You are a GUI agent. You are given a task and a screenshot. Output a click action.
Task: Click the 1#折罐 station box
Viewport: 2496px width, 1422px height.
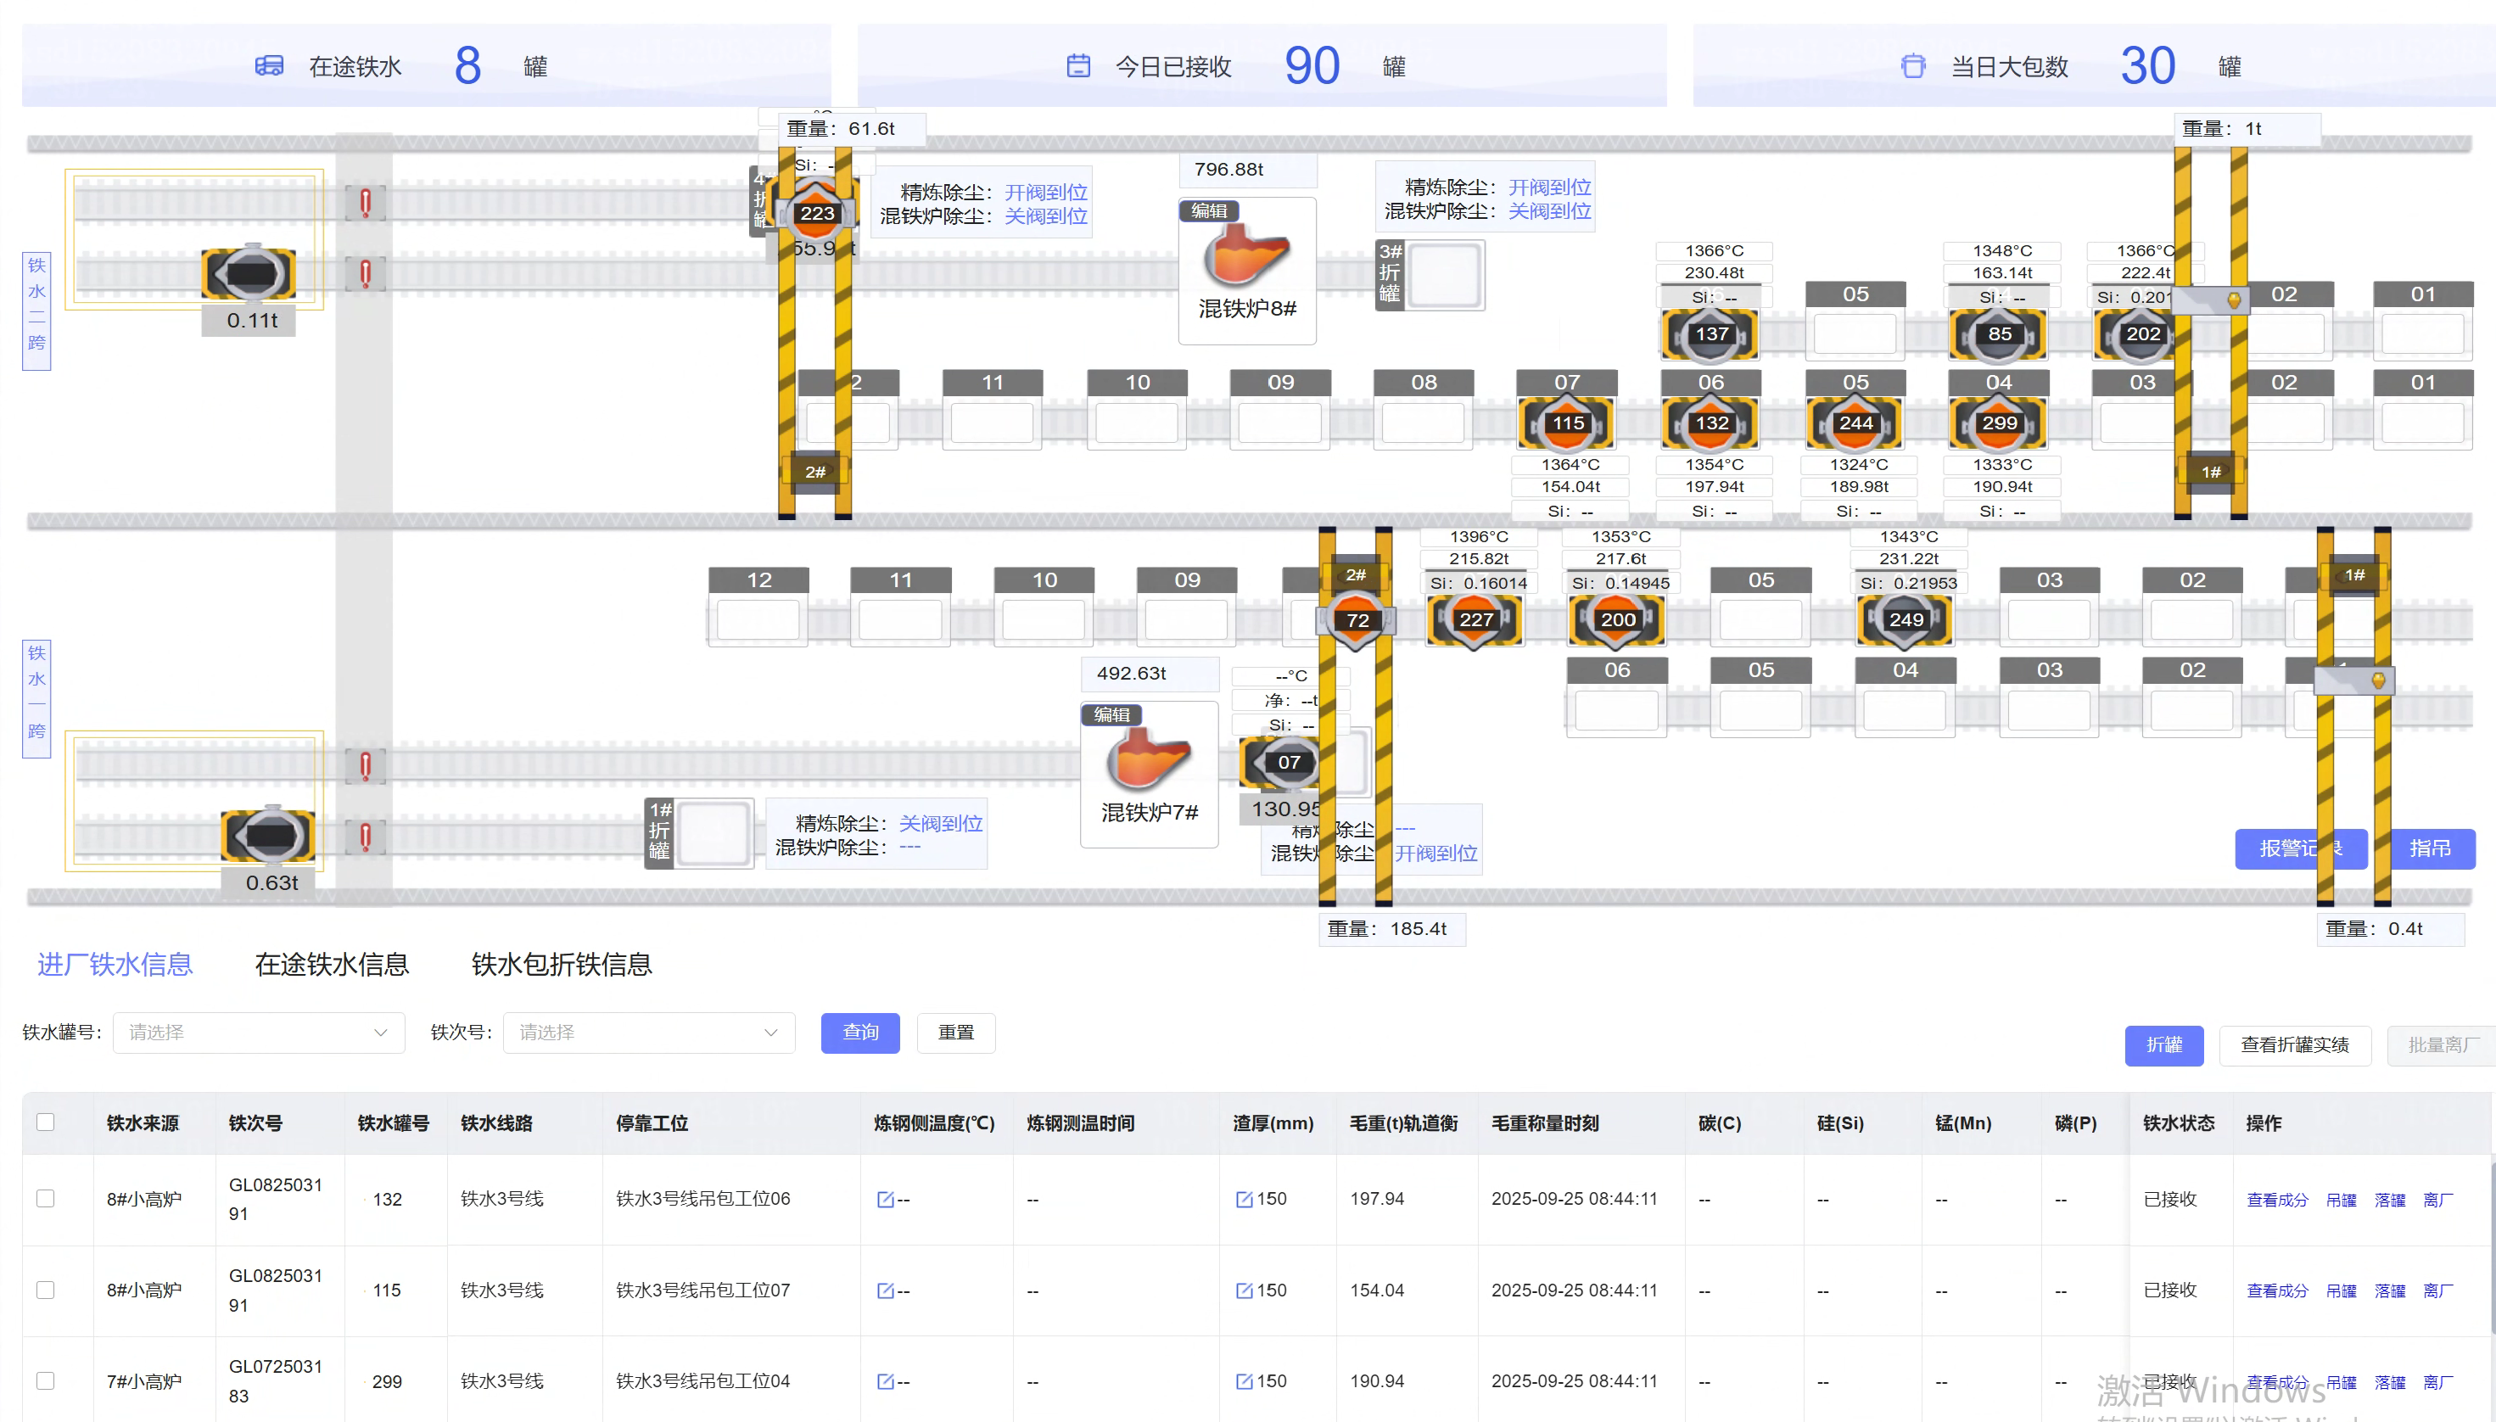click(x=699, y=833)
